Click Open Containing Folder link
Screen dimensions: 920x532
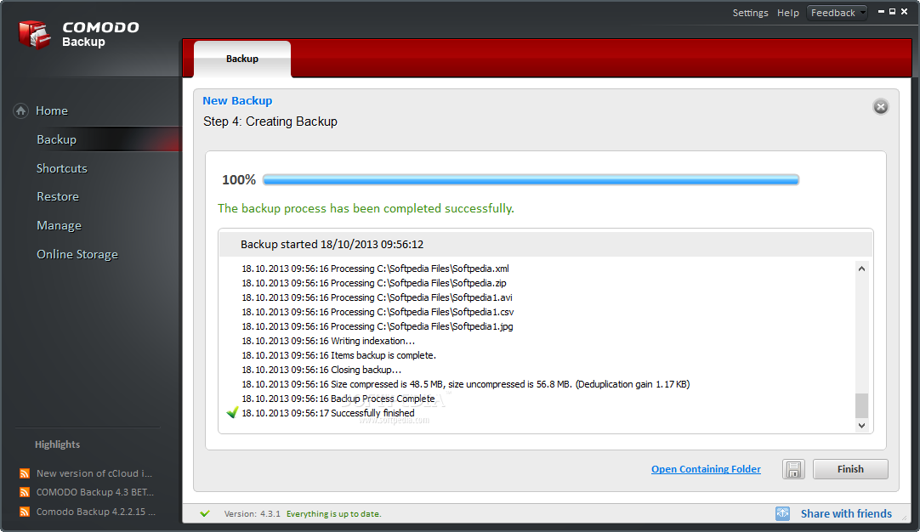[x=706, y=469]
